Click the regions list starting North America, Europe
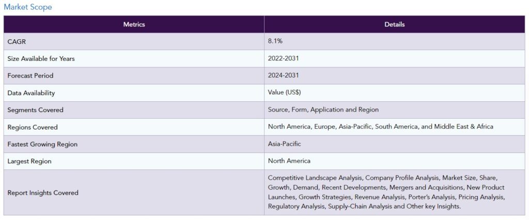 (381, 127)
